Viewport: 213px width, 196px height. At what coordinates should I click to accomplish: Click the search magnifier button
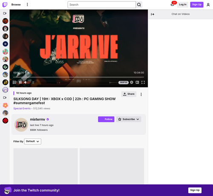139,5
